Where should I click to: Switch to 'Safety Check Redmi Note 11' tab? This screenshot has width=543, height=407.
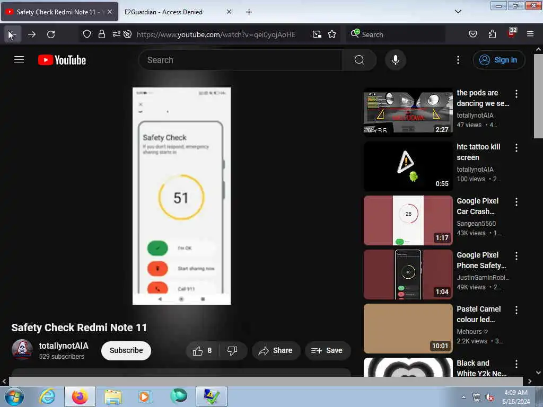[59, 12]
